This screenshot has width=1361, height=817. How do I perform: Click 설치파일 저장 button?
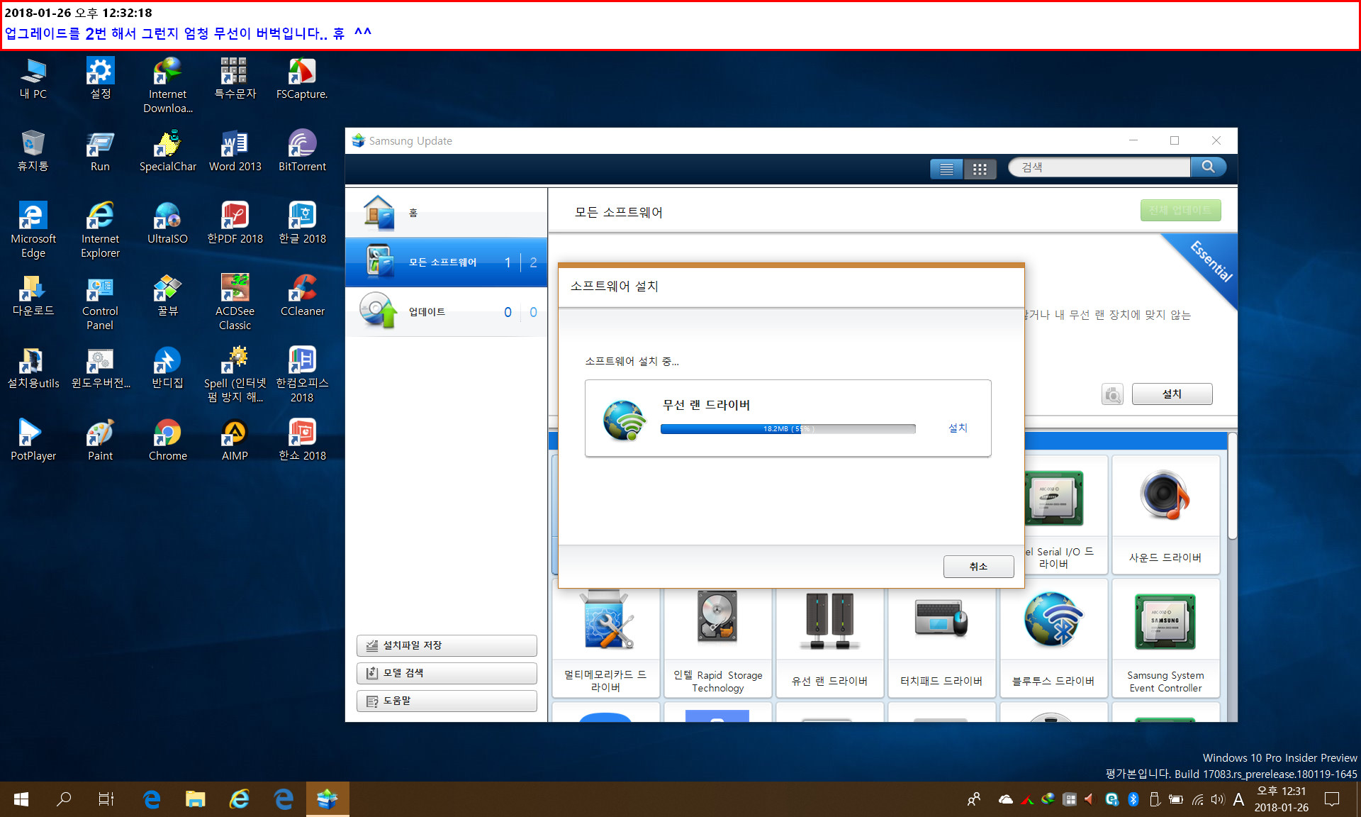(x=447, y=645)
